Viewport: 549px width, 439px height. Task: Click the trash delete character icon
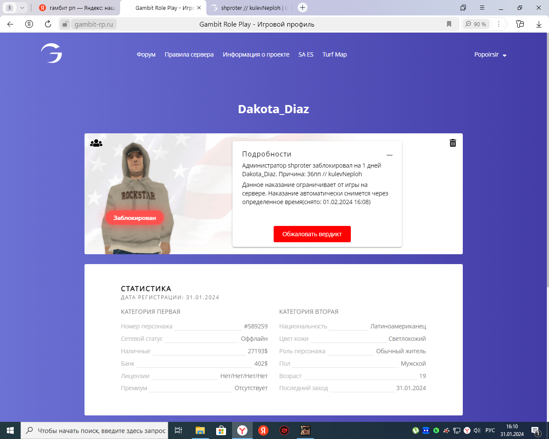[x=452, y=143]
